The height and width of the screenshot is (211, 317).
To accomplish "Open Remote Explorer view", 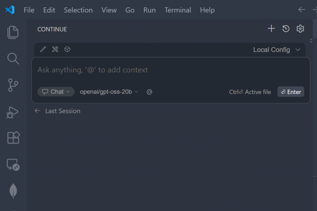I will pyautogui.click(x=13, y=165).
